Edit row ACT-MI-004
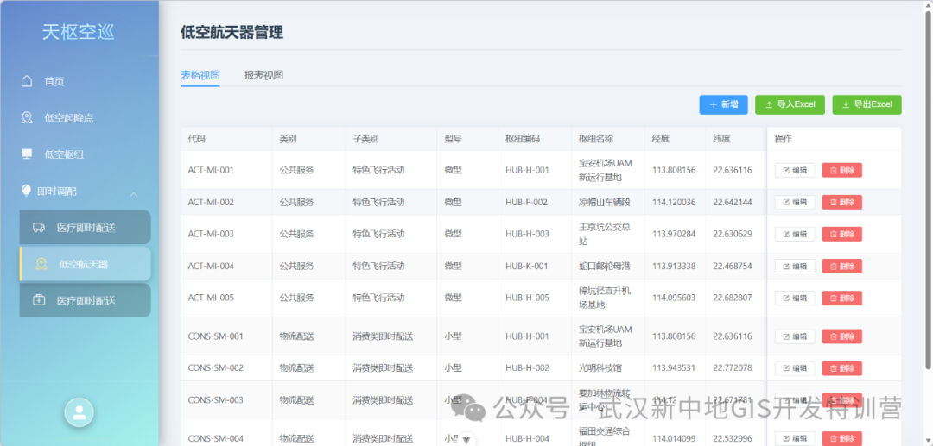 [795, 266]
